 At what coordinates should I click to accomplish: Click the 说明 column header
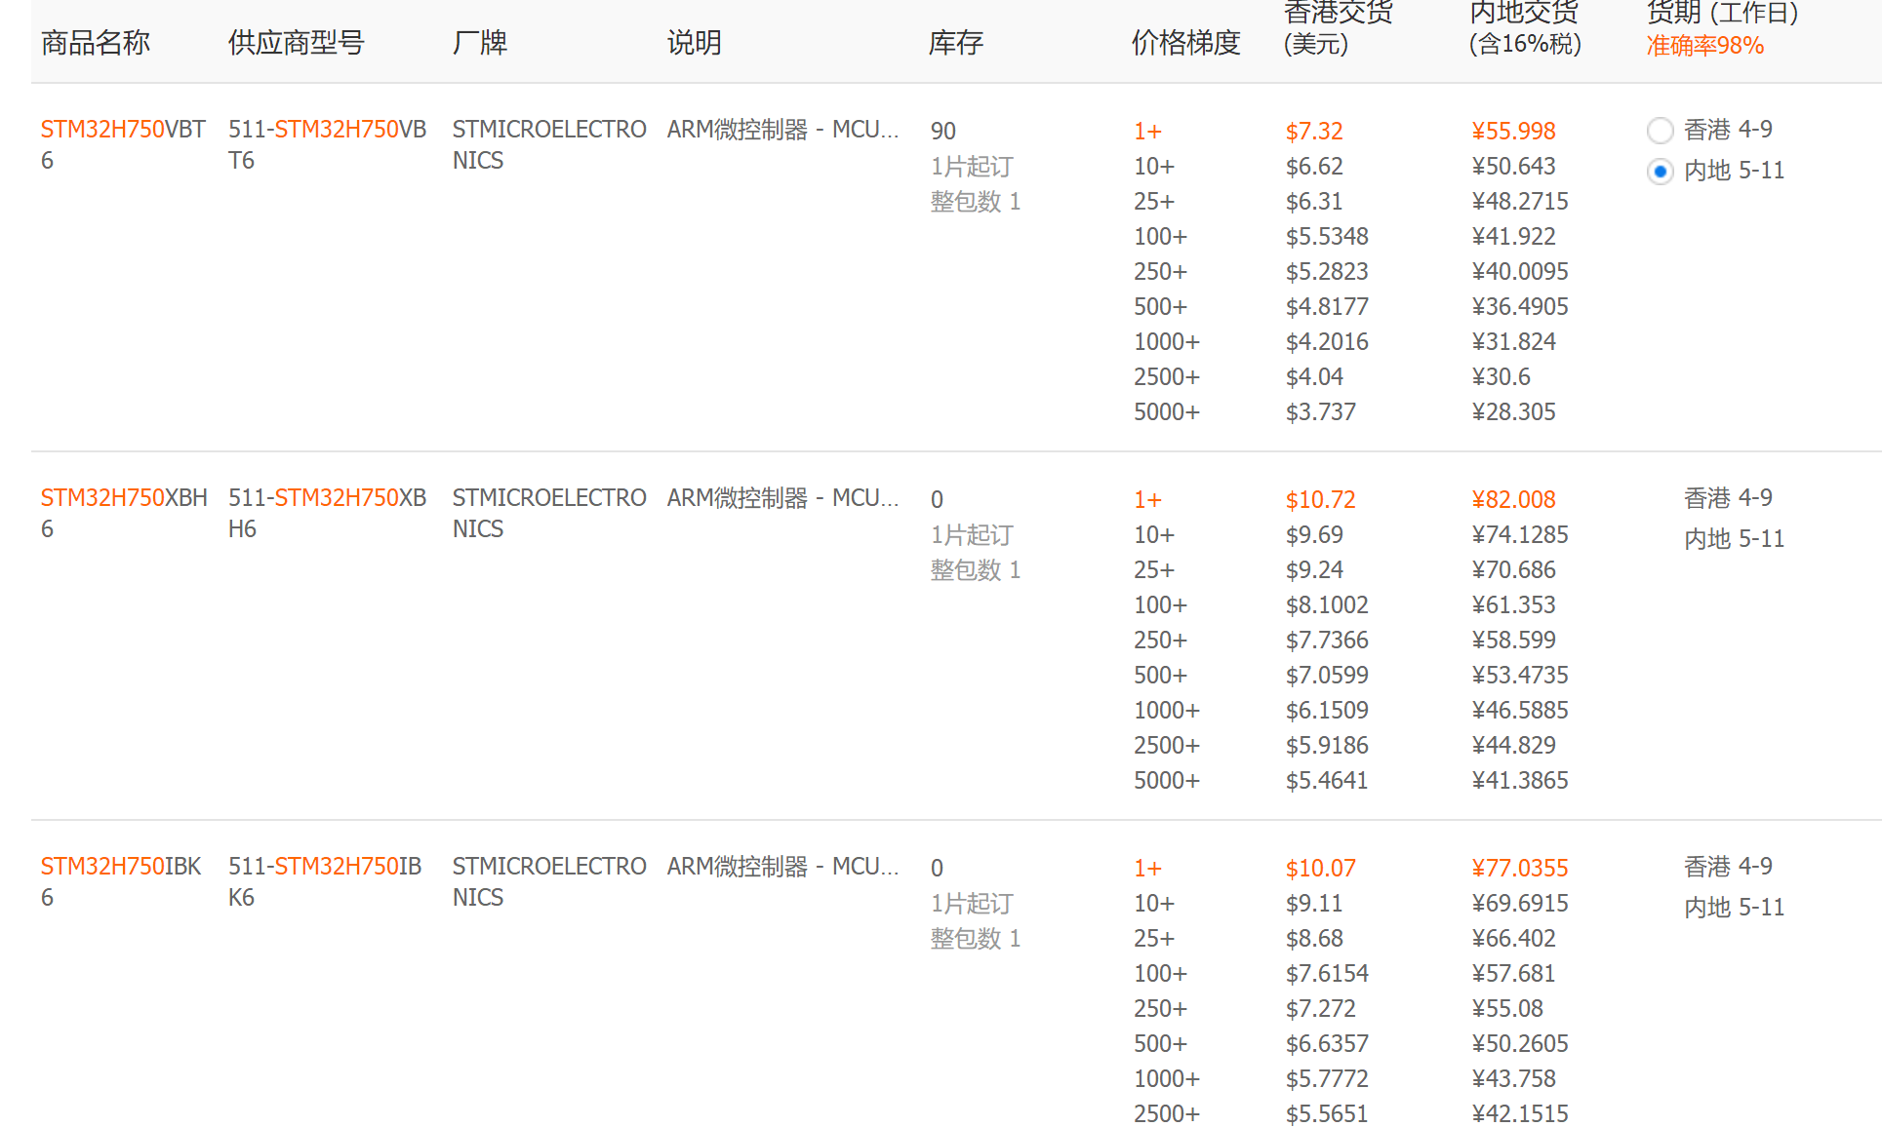point(695,43)
